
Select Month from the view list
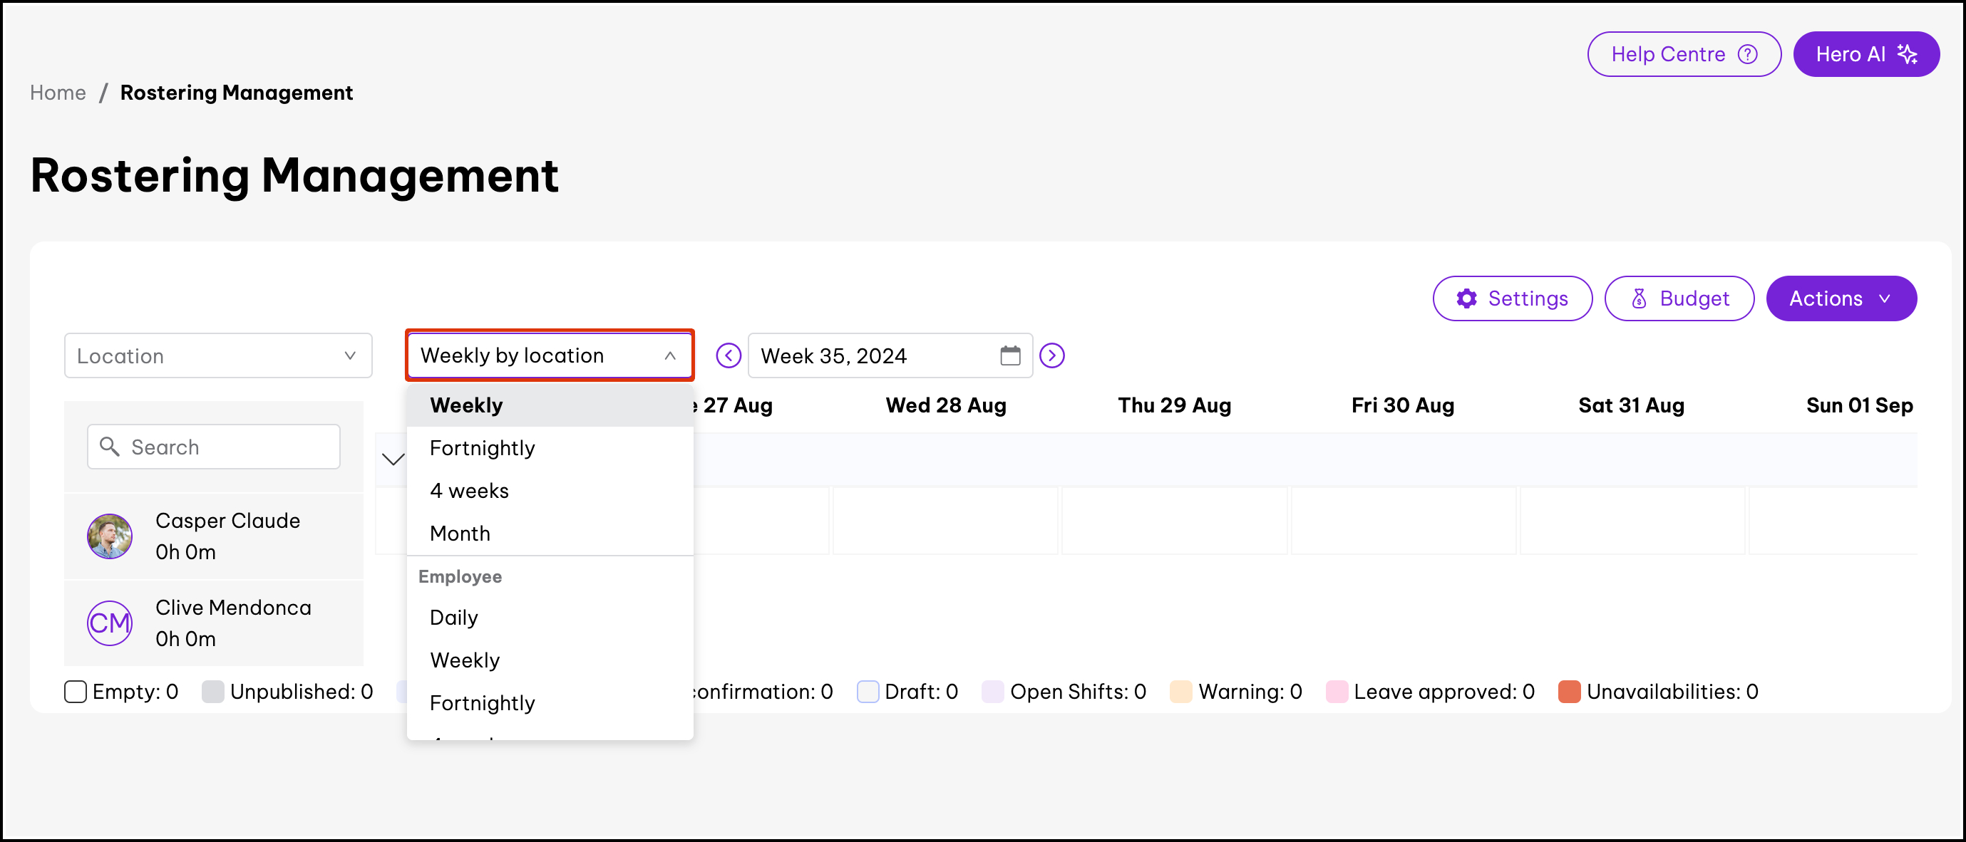(x=460, y=533)
